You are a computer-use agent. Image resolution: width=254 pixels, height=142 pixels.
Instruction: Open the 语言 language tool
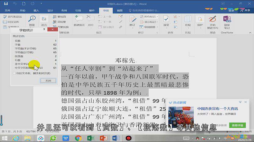coord(44,21)
